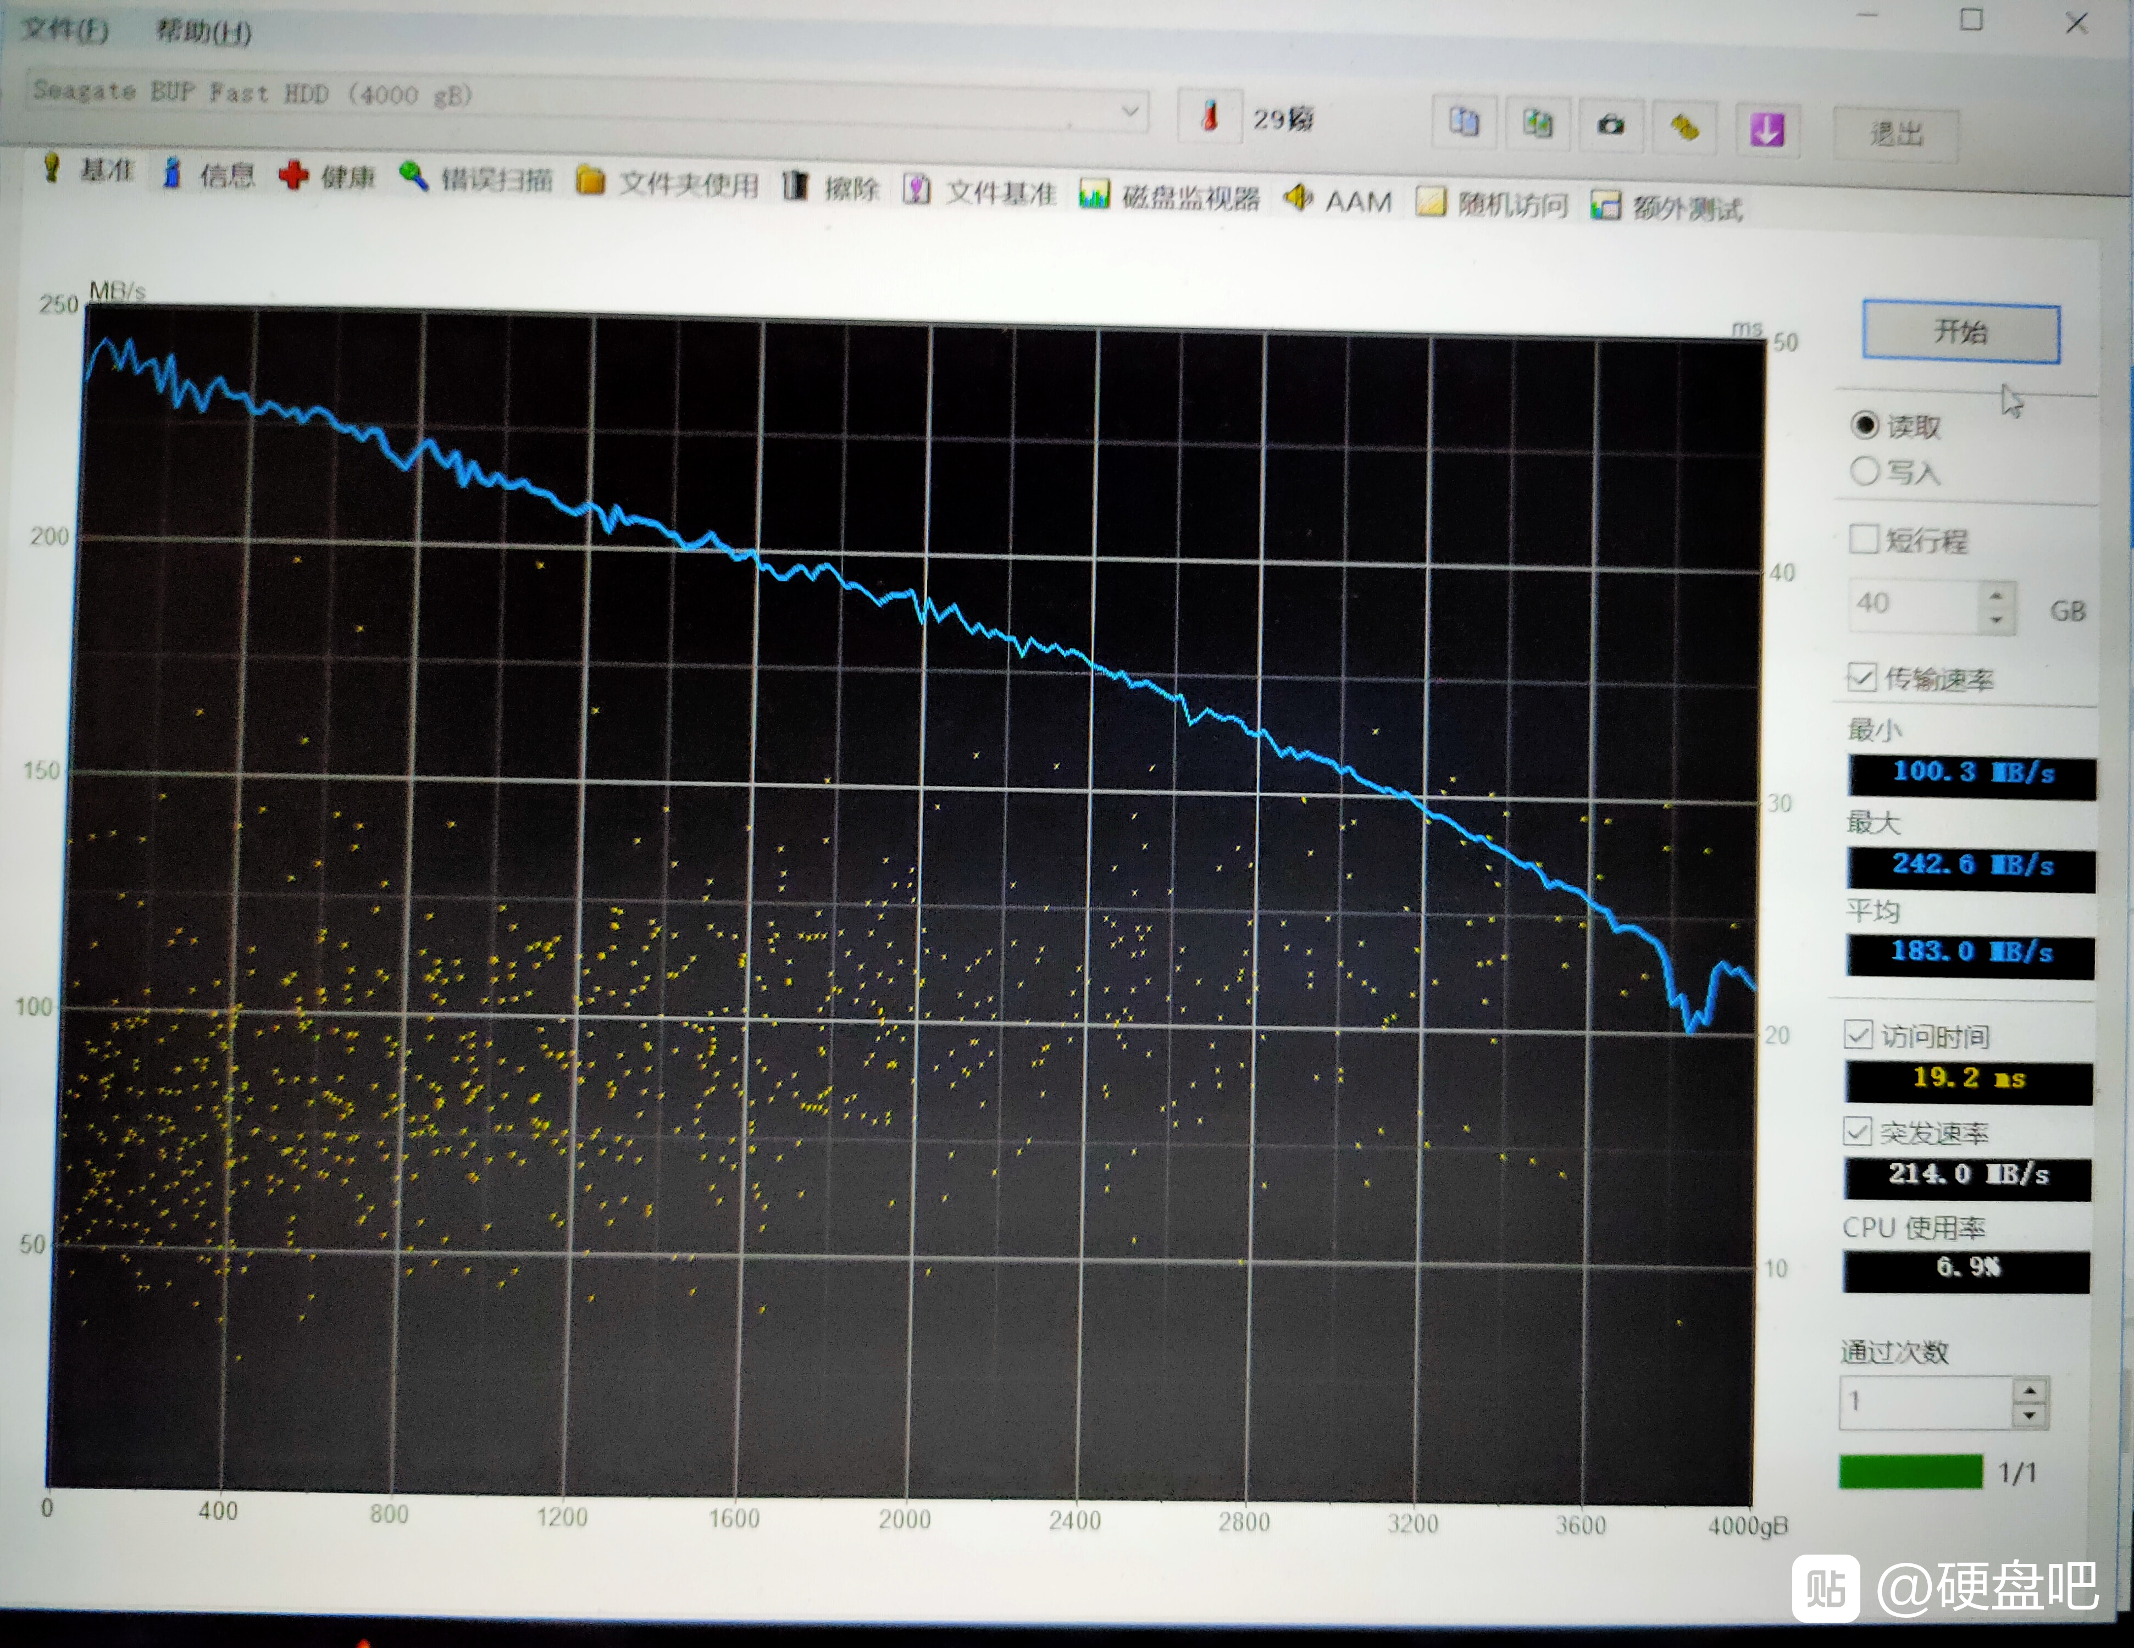2134x1648 pixels.
Task: Click the 通过次数 pass count input field
Action: (x=1927, y=1402)
